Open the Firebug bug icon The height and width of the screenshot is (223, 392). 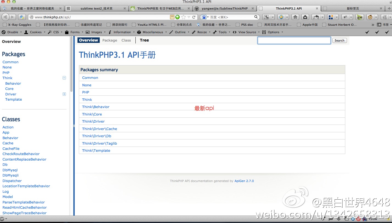pyautogui.click(x=346, y=17)
